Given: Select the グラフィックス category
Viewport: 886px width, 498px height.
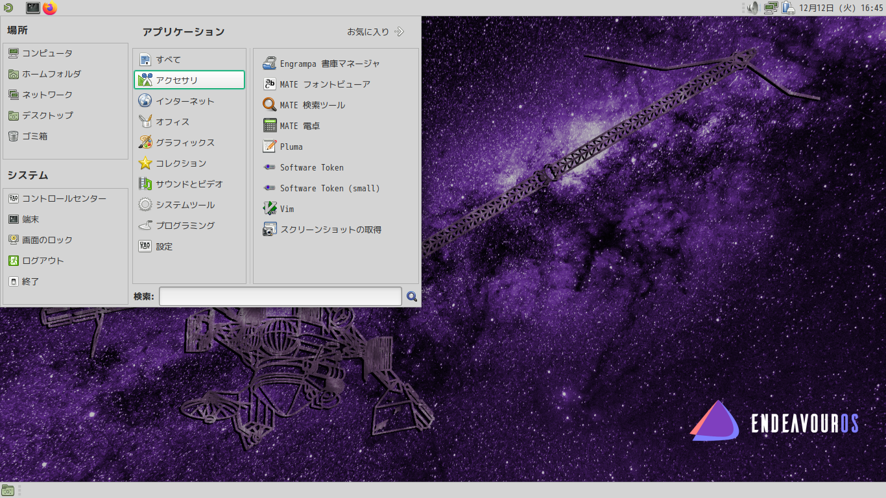Looking at the screenshot, I should (189, 143).
